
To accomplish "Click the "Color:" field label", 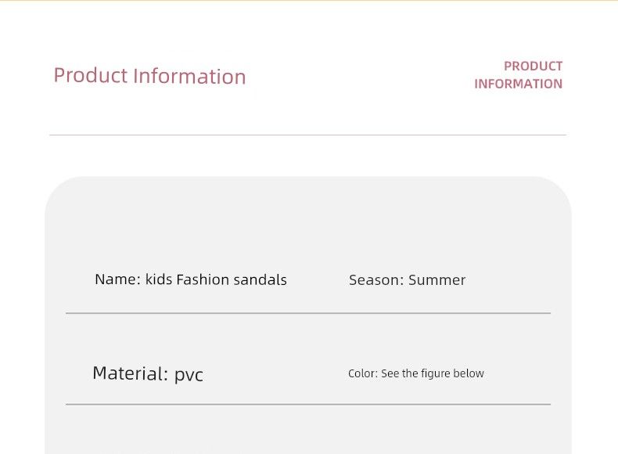I will point(362,373).
